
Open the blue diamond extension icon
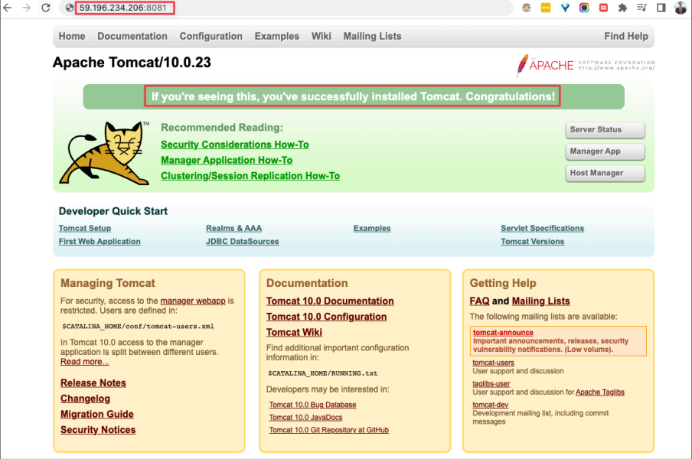click(565, 8)
